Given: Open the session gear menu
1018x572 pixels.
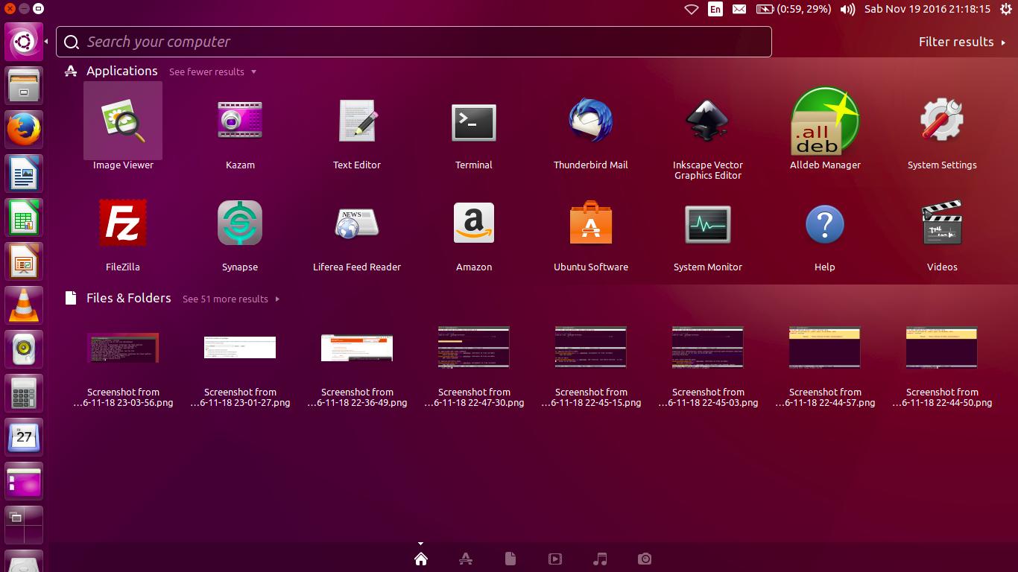Looking at the screenshot, I should [1005, 9].
